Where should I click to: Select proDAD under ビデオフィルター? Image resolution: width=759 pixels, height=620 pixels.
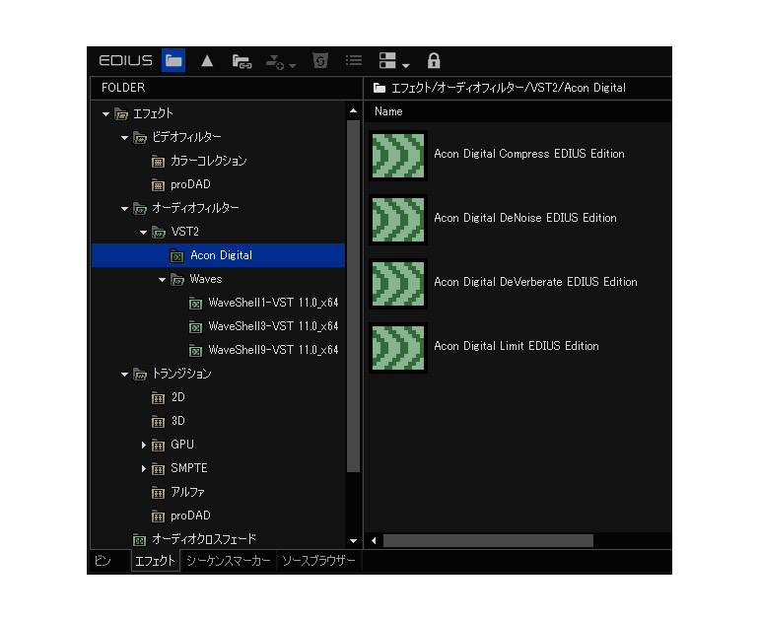click(x=190, y=184)
